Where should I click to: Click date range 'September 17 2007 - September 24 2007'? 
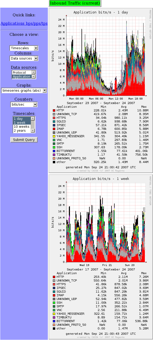pos(101,269)
